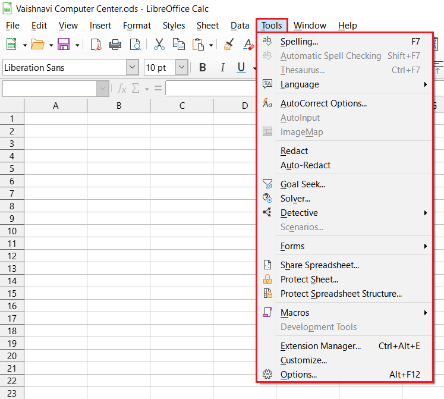The height and width of the screenshot is (399, 444).
Task: Open AutoCorrect Options...
Action: (345, 103)
